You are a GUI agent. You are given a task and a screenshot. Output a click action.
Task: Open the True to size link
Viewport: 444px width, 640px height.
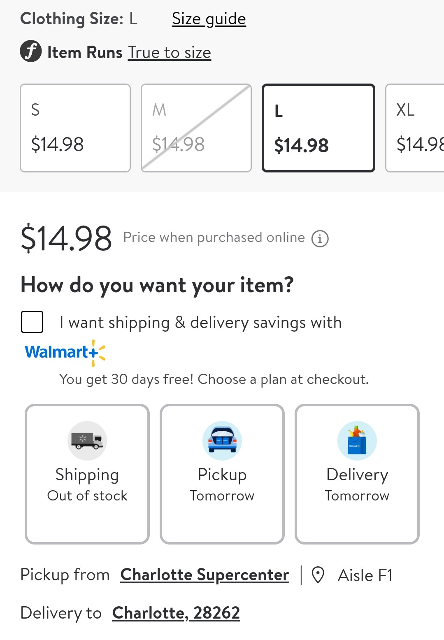pyautogui.click(x=170, y=53)
